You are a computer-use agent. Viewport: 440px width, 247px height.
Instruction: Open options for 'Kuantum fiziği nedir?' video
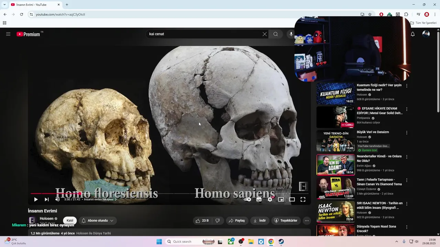click(x=407, y=86)
